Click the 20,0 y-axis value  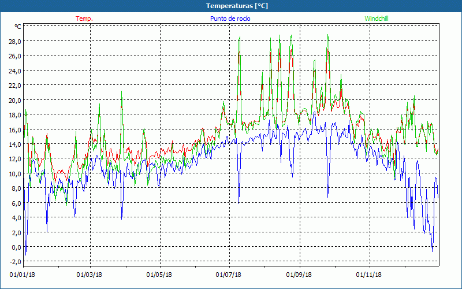pyautogui.click(x=15, y=100)
